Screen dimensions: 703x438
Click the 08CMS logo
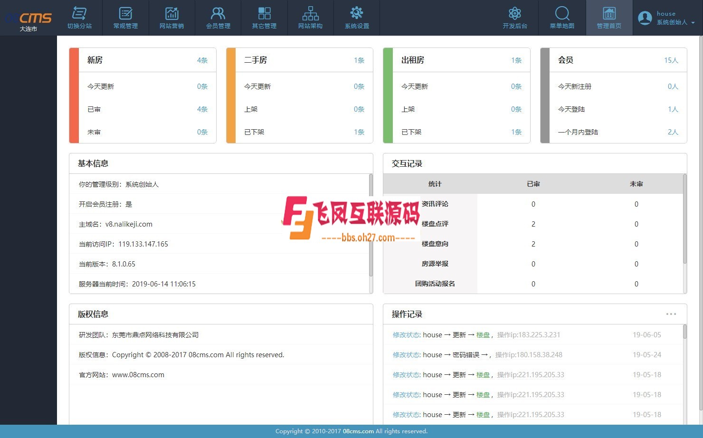28,18
